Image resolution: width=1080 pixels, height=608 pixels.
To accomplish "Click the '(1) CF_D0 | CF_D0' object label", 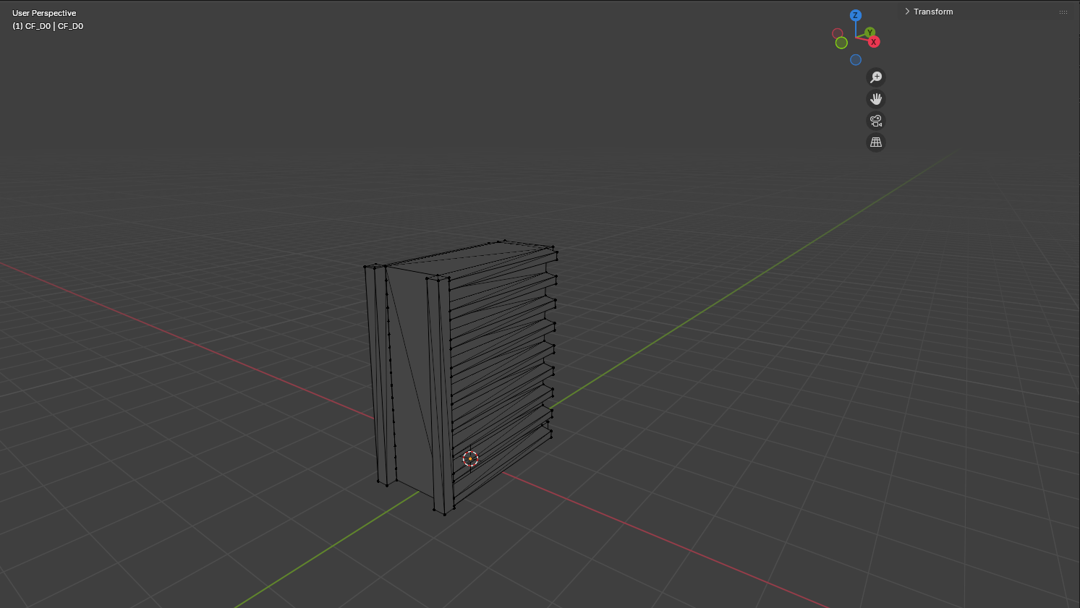I will click(x=48, y=26).
